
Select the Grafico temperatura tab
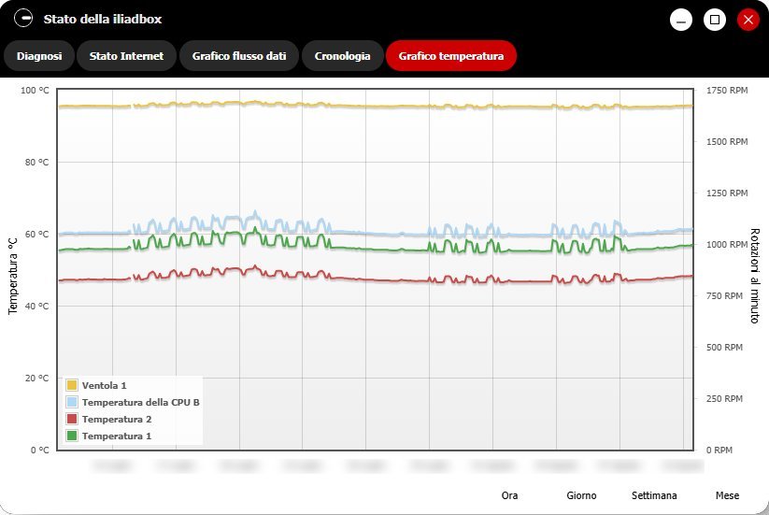[451, 56]
